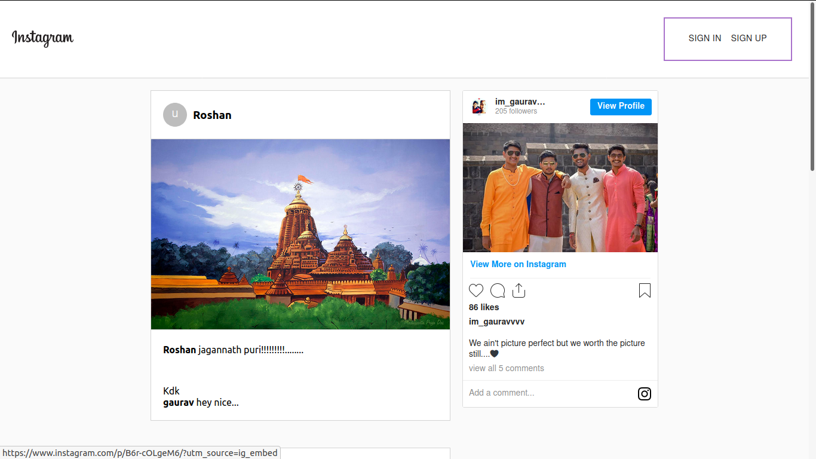Click the comment speech bubble icon
Image resolution: width=816 pixels, height=459 pixels.
pyautogui.click(x=498, y=290)
